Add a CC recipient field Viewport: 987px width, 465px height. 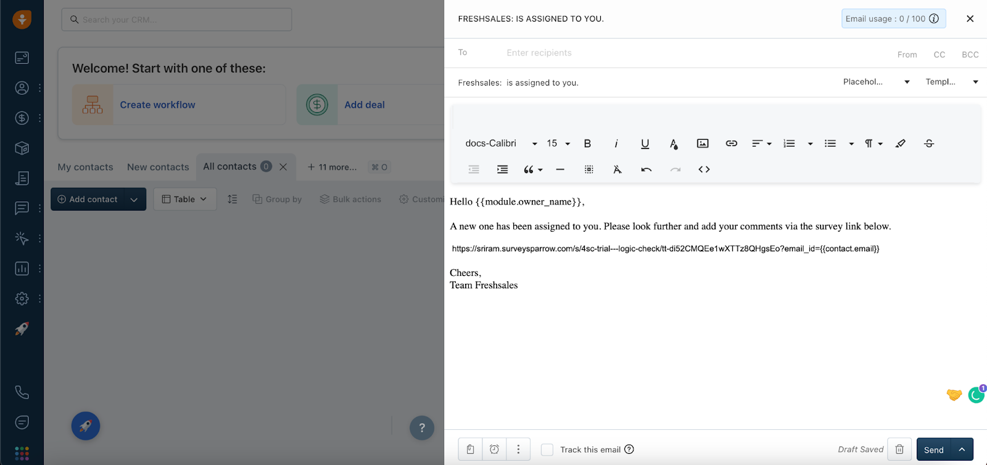(x=939, y=55)
